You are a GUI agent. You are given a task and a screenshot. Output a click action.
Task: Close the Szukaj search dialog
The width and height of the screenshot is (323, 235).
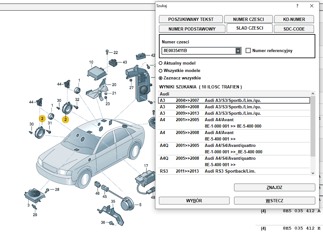tap(312, 6)
